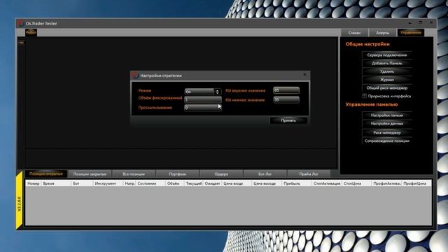The image size is (448, 252).
Task: Select the Позиции открытые tab
Action: [x=46, y=174]
